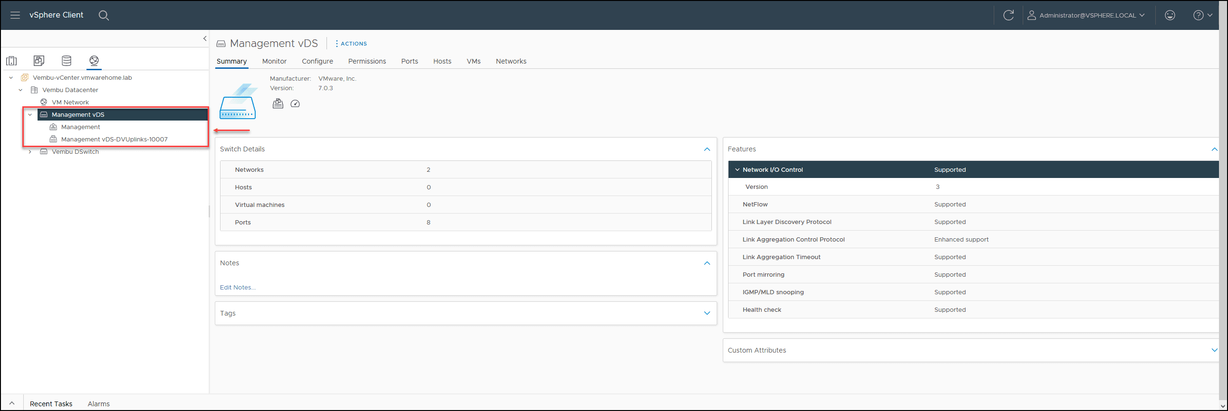This screenshot has width=1228, height=411.
Task: Collapse the Features panel
Action: point(1214,149)
